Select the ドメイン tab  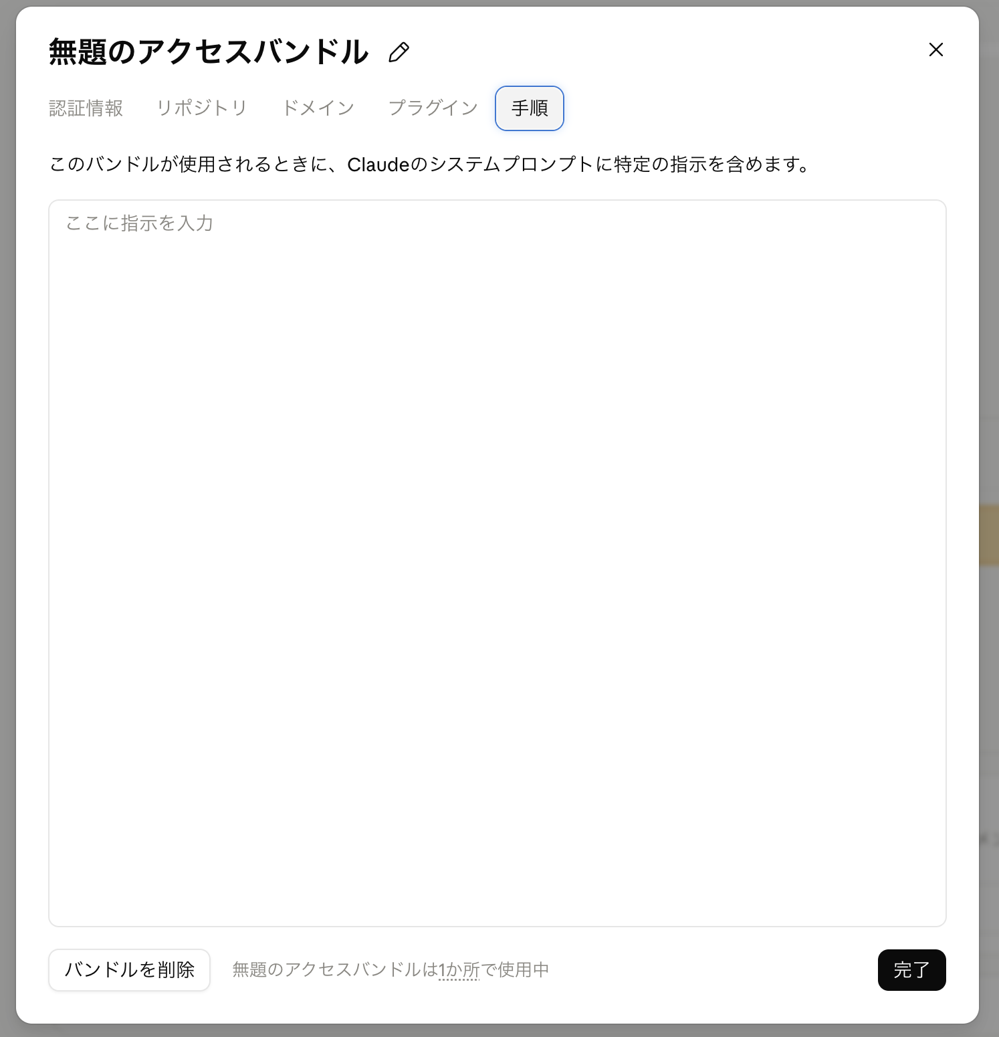click(318, 108)
